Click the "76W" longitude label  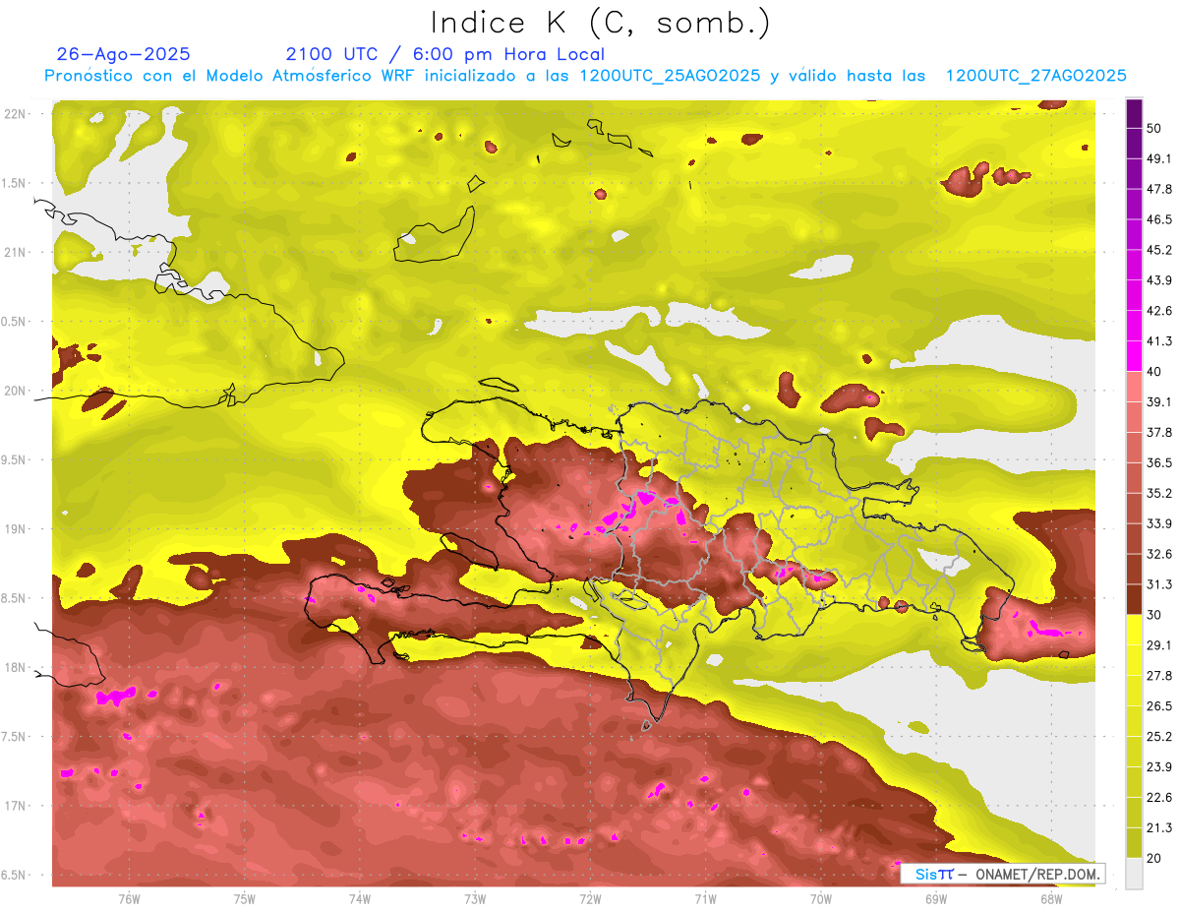point(129,898)
